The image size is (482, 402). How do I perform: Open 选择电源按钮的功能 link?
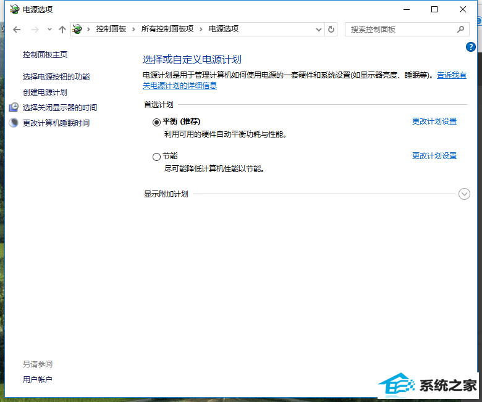click(56, 77)
